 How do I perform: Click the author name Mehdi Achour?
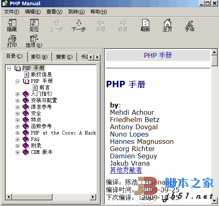tap(132, 112)
